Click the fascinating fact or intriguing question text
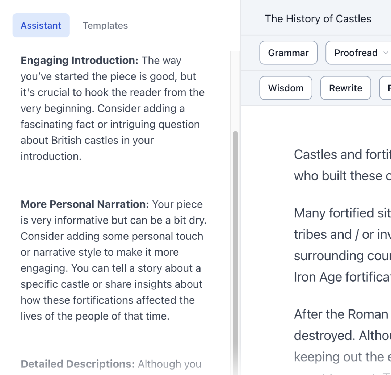391x375 pixels. [x=110, y=124]
